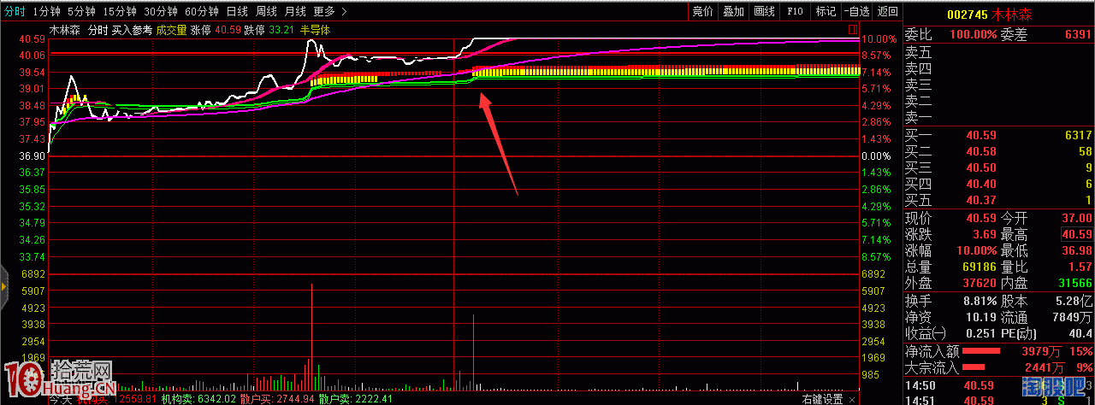Select the 买一 40.59 bid row
Screen dimensions: 1095x405
999,135
